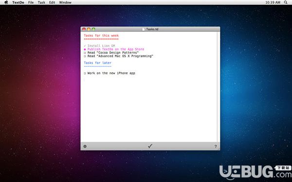The width and height of the screenshot is (292, 182).
Task: Open the Task menu
Action: pos(41,2)
